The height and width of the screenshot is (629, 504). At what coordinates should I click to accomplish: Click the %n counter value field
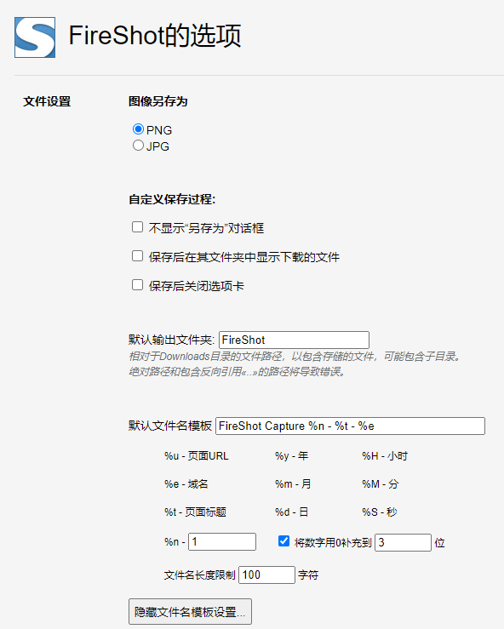coord(222,541)
